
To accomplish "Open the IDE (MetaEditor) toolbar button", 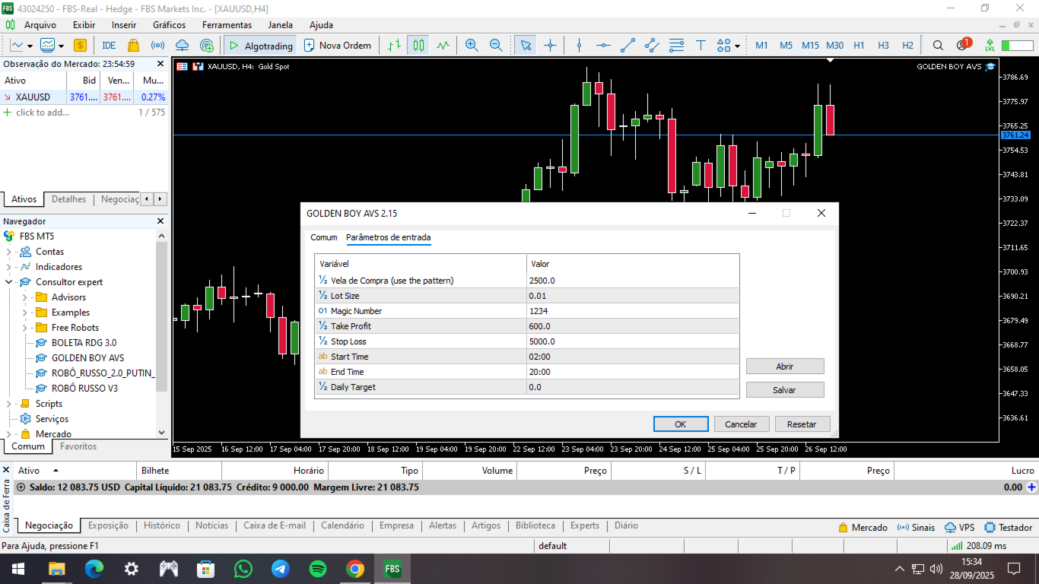I will point(109,45).
